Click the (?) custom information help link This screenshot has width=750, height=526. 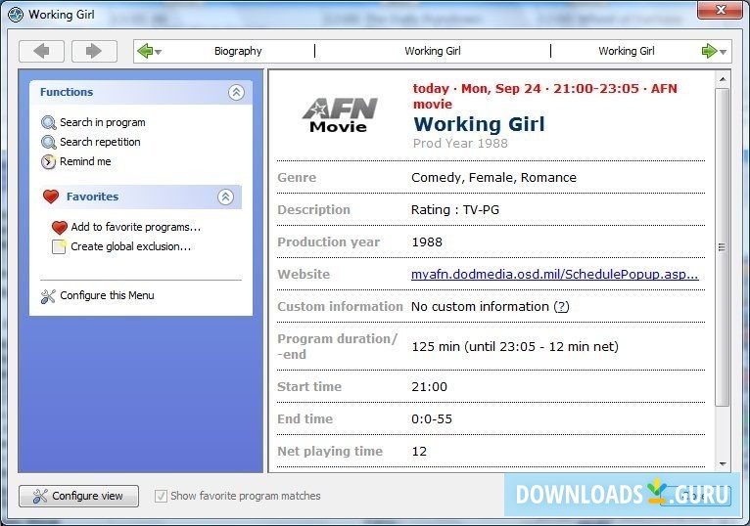coord(562,307)
